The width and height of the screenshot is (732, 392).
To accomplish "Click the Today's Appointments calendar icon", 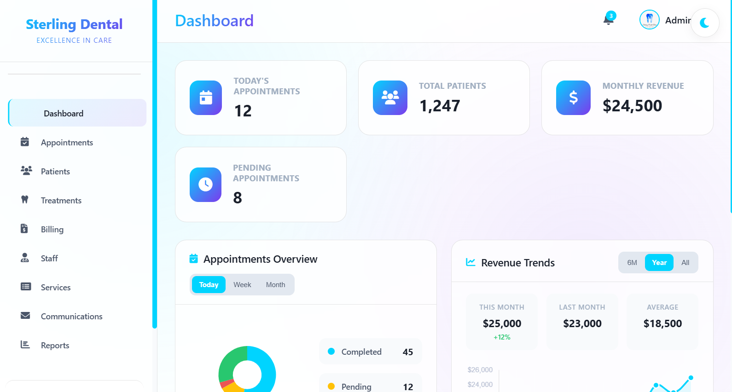I will coord(206,98).
